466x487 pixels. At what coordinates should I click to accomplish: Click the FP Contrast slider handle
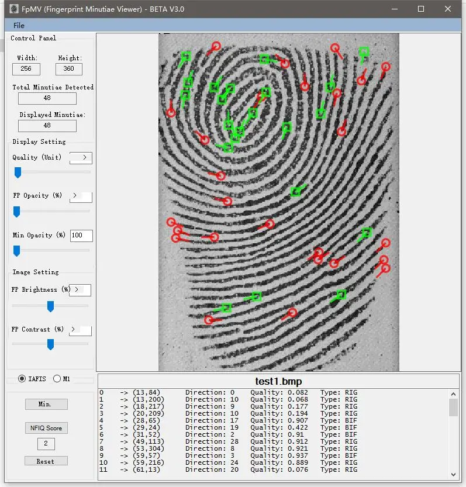(x=51, y=344)
